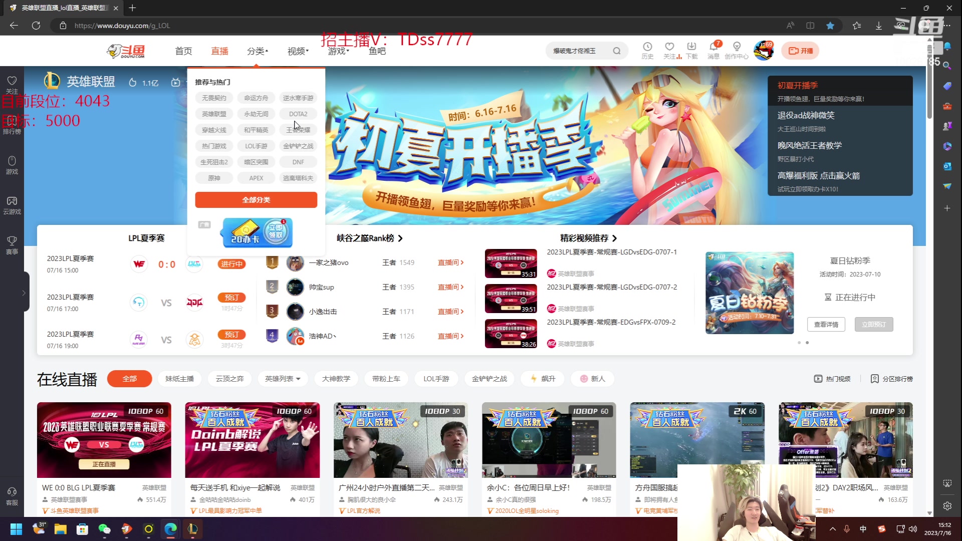
Task: Open 游戏 in the left sidebar
Action: coord(12,165)
